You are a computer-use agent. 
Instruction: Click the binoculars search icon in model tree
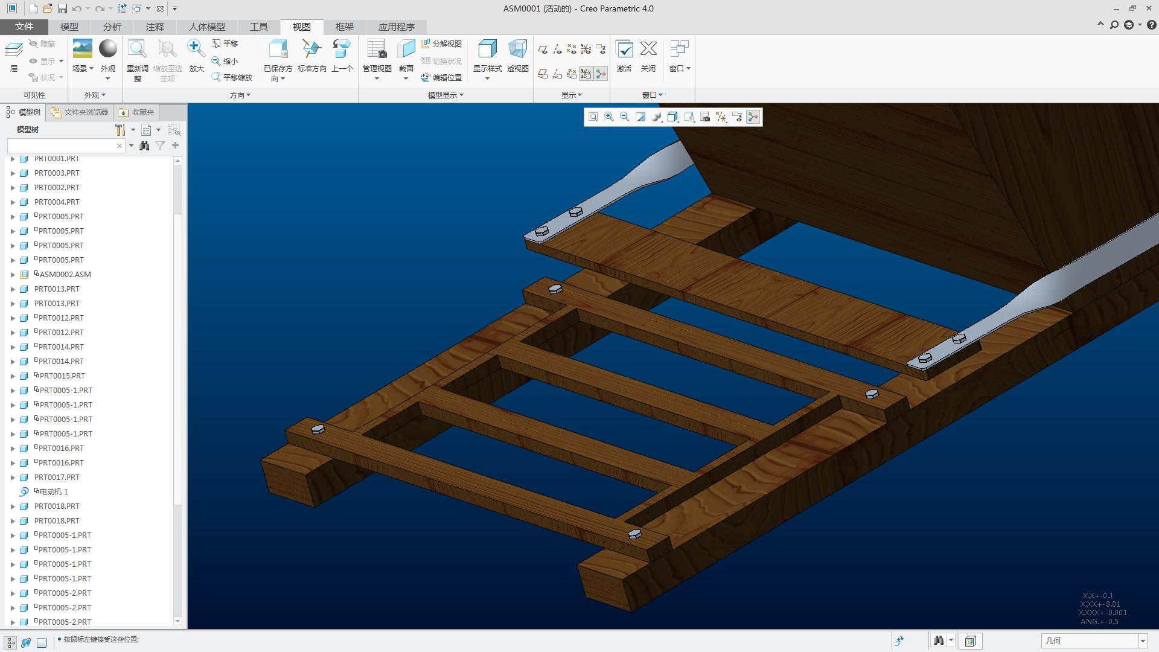[x=144, y=145]
